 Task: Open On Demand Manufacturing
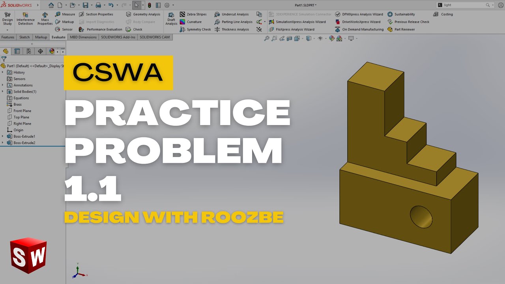359,29
